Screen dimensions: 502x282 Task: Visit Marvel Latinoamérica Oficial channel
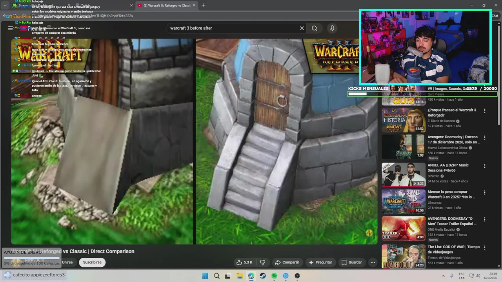(x=447, y=148)
